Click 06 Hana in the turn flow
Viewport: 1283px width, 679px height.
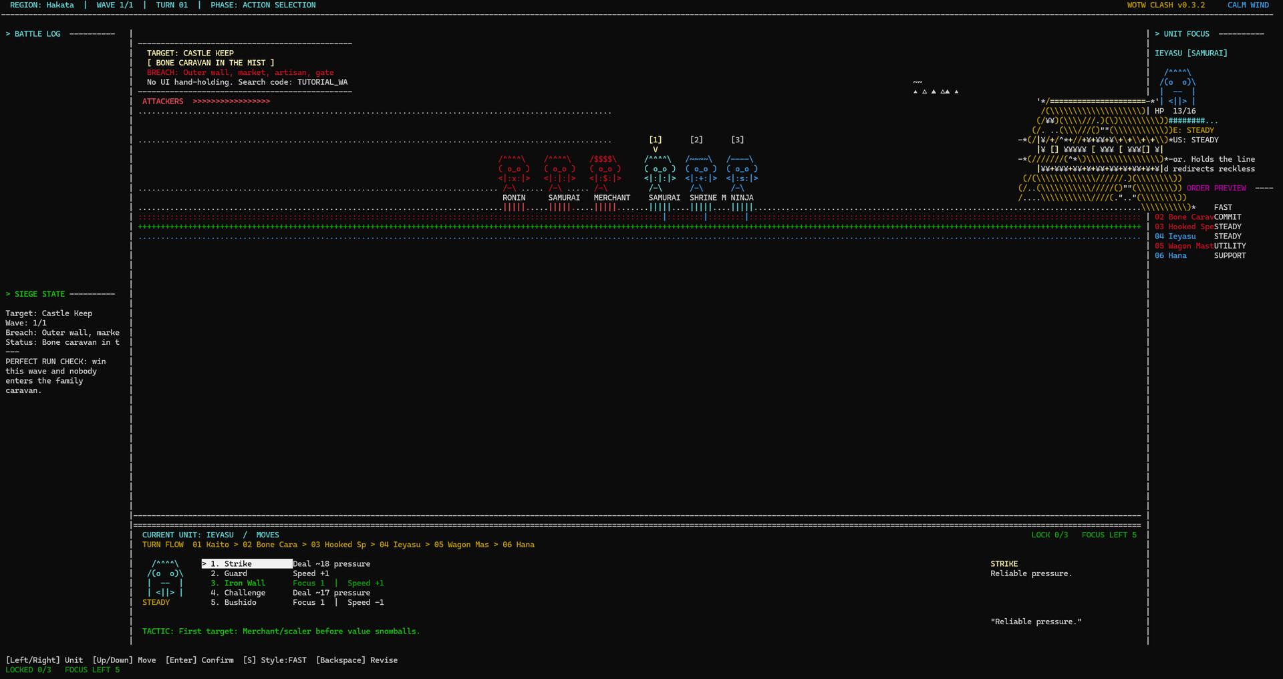coord(518,545)
